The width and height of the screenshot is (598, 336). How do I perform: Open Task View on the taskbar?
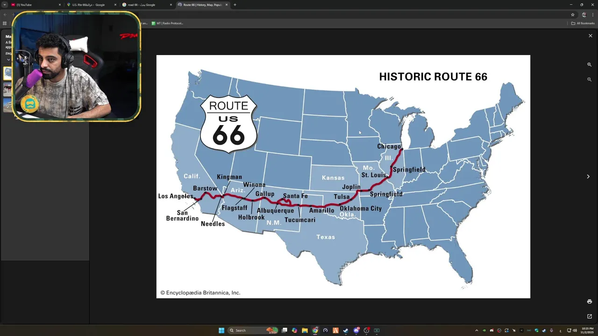[284, 330]
